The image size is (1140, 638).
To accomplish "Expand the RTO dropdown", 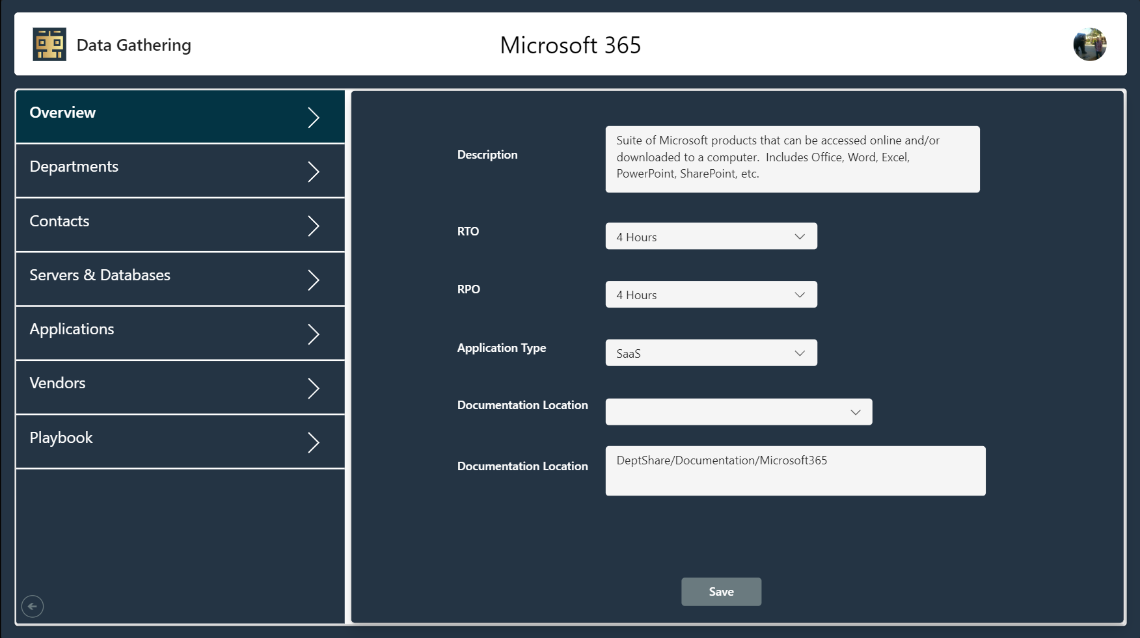I will coord(711,236).
